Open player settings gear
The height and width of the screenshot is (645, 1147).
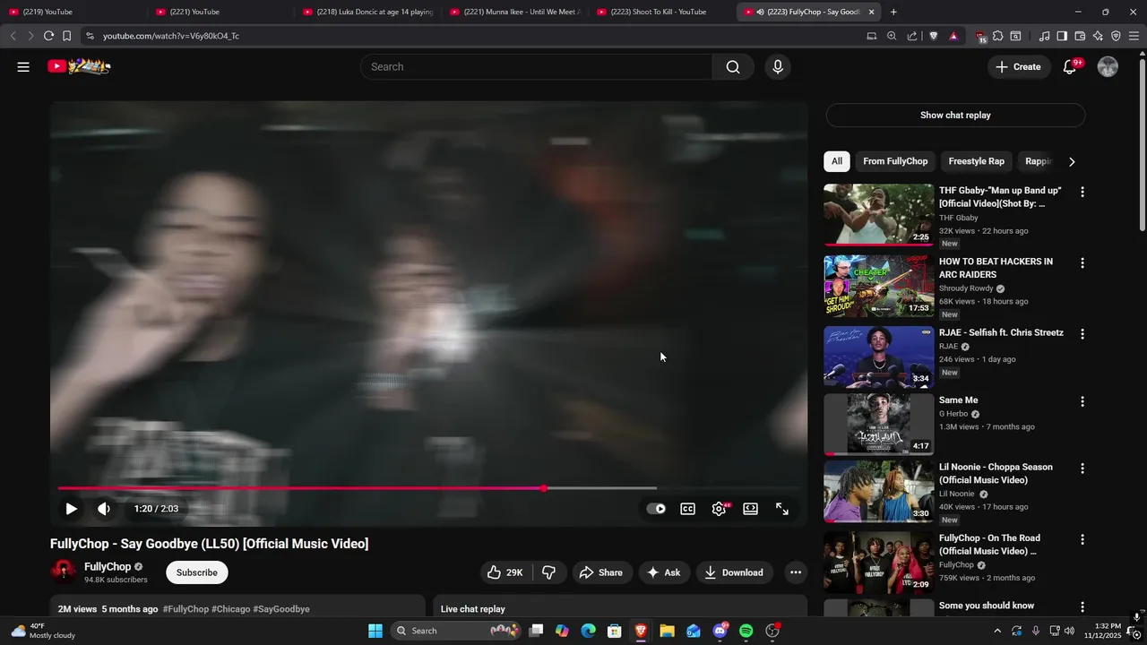[x=719, y=509]
